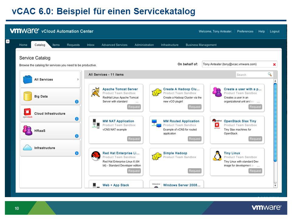Click the MM Routed Application monitors icon

[156, 123]
